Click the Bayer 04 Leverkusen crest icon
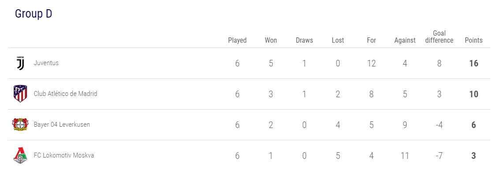This screenshot has height=176, width=500. [20, 125]
